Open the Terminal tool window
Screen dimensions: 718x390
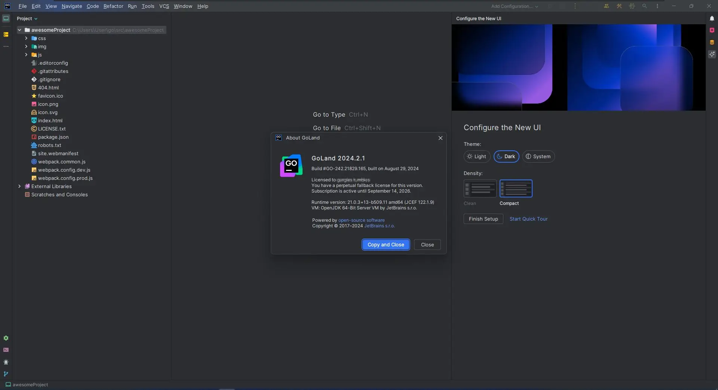6,350
